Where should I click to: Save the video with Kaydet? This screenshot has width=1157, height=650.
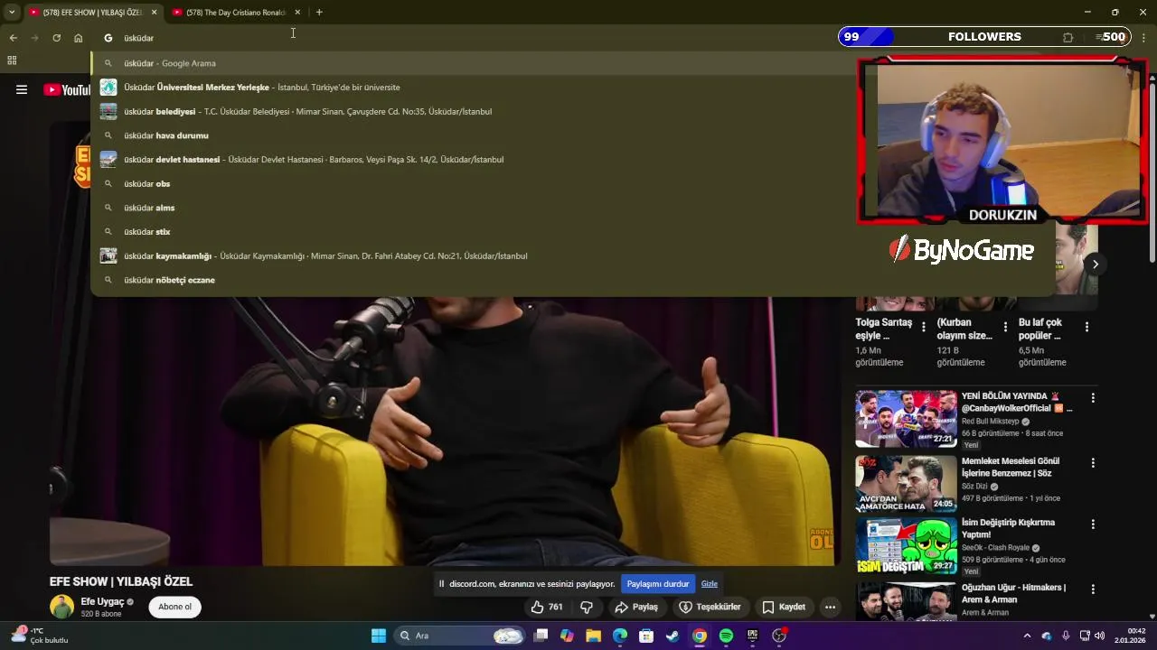pos(784,607)
